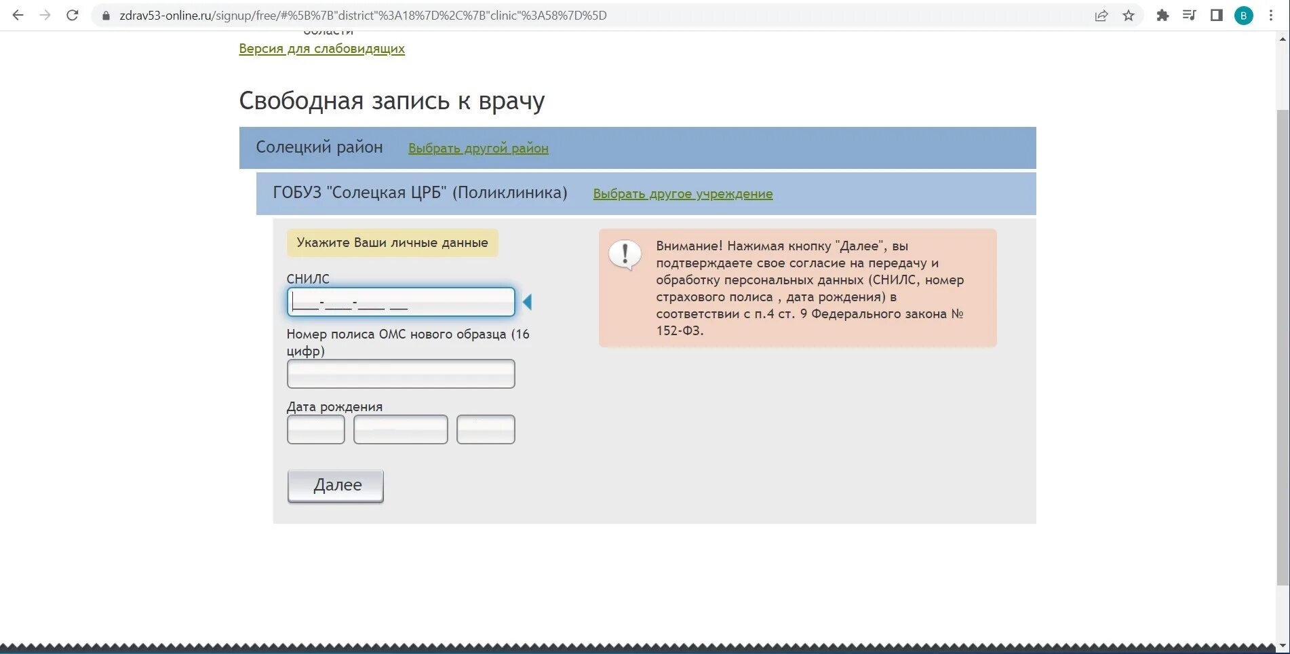1290x654 pixels.
Task: Click the birth date year field
Action: click(x=486, y=429)
